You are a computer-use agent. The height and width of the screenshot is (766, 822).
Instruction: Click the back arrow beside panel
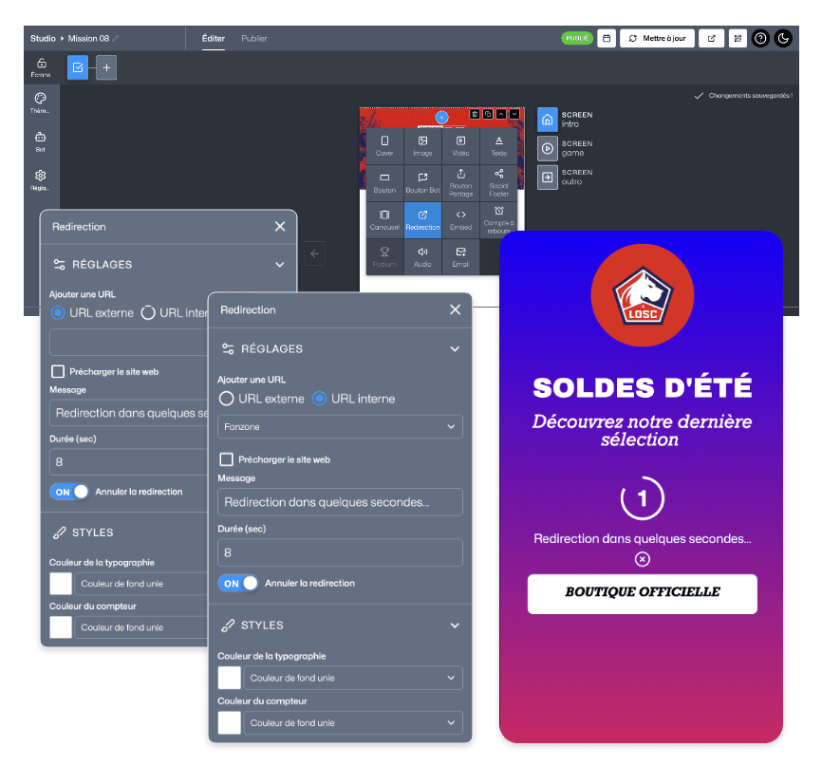click(314, 253)
